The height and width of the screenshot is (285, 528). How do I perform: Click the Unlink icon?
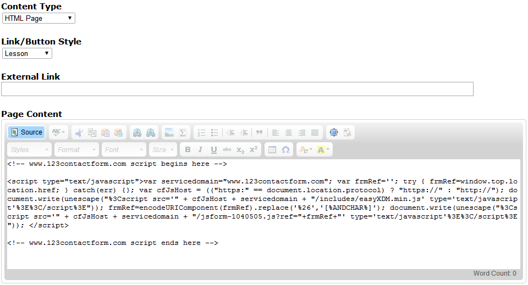click(151, 132)
